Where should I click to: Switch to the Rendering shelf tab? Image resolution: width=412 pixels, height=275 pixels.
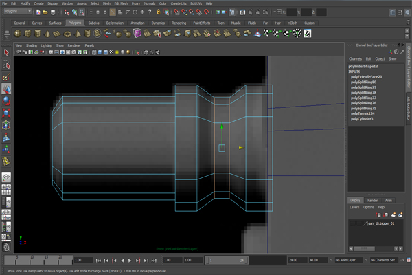pos(179,23)
